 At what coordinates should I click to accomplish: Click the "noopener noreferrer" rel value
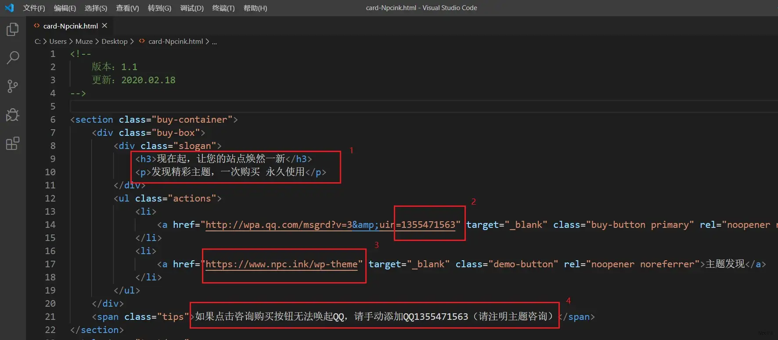pyautogui.click(x=643, y=264)
